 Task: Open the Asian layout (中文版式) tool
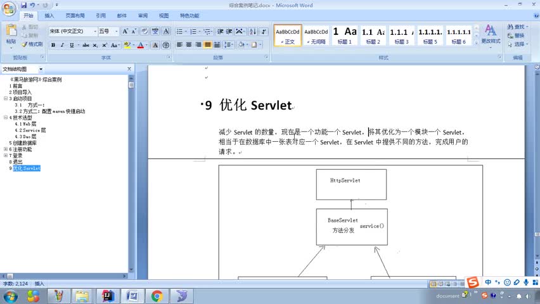(239, 31)
